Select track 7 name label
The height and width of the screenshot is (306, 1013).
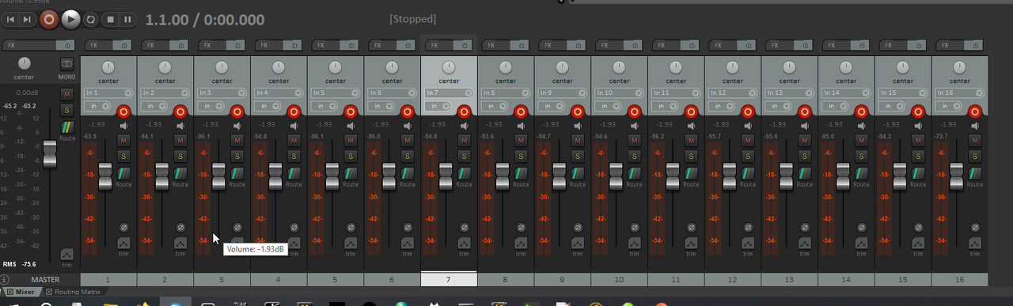click(x=449, y=279)
